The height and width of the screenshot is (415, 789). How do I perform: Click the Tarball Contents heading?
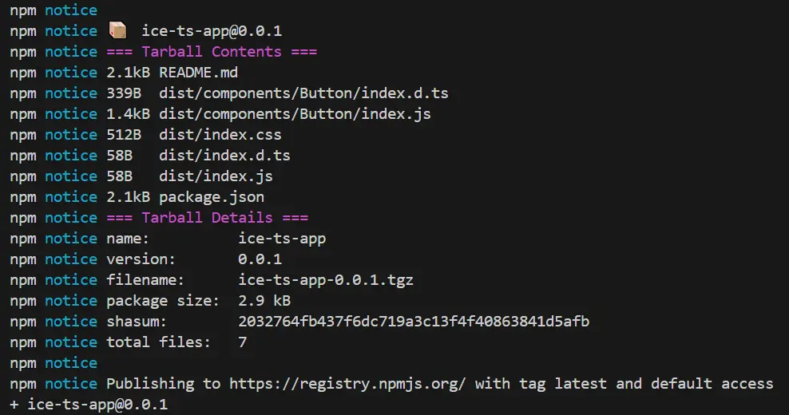212,52
